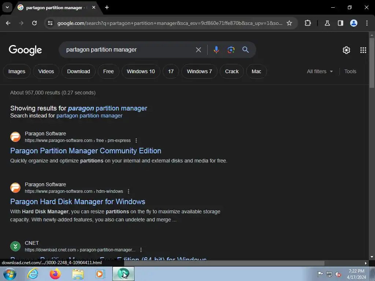Submit search with magnifying glass

point(245,50)
